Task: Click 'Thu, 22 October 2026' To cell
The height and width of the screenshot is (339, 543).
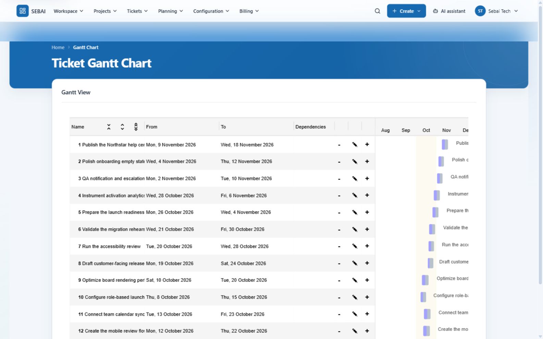Action: pyautogui.click(x=244, y=331)
